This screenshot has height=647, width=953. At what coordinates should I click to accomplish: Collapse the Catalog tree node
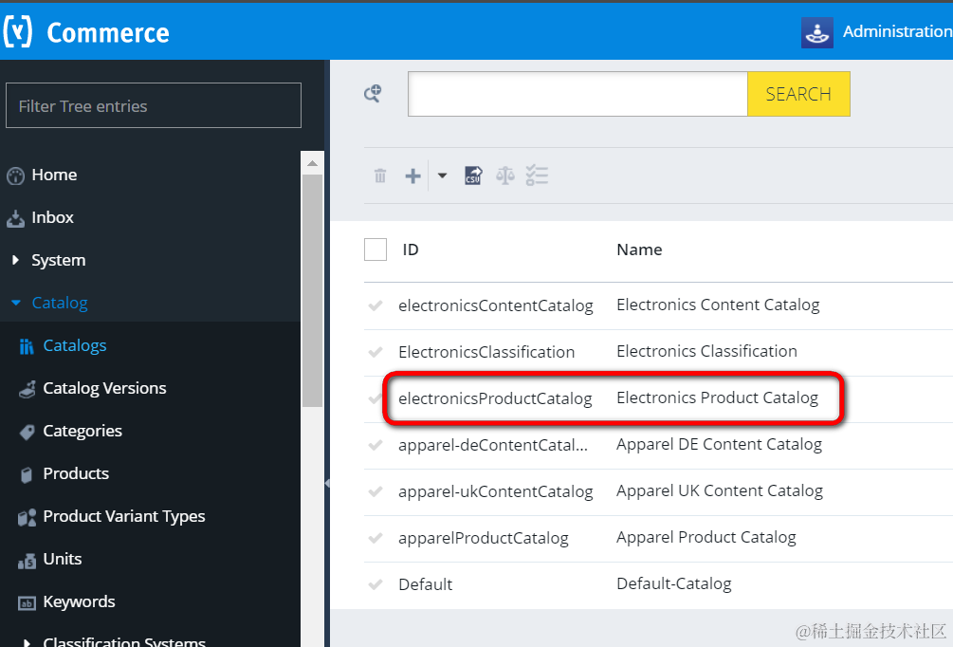point(16,303)
